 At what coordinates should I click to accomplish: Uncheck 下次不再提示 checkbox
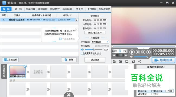(x=60, y=39)
